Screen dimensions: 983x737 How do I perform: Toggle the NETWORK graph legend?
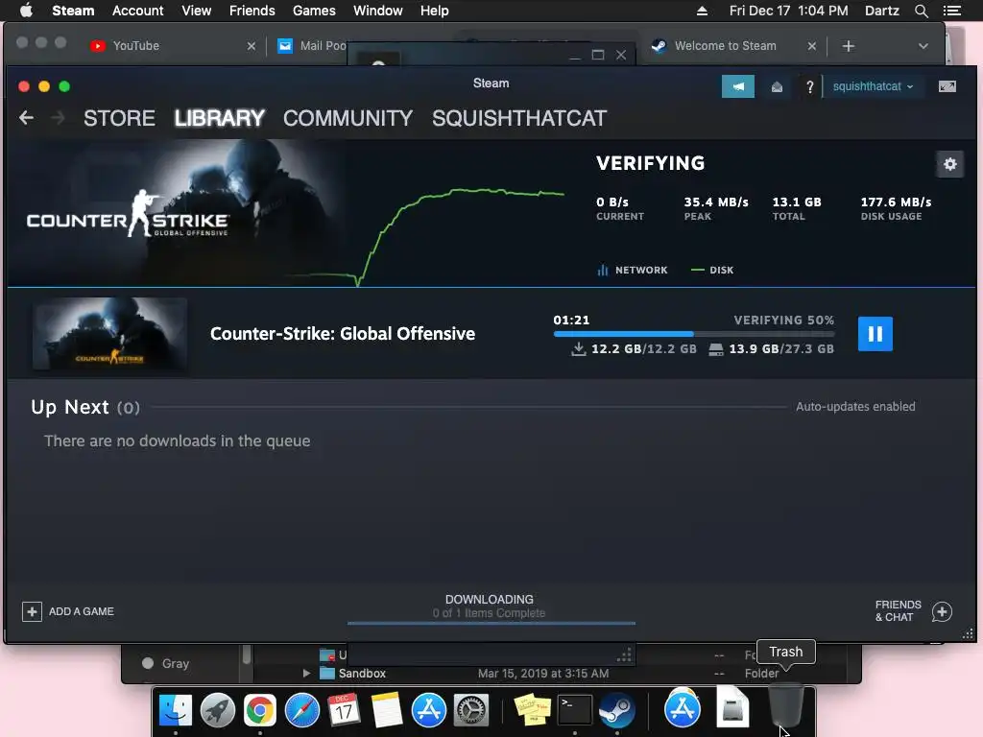pyautogui.click(x=633, y=270)
